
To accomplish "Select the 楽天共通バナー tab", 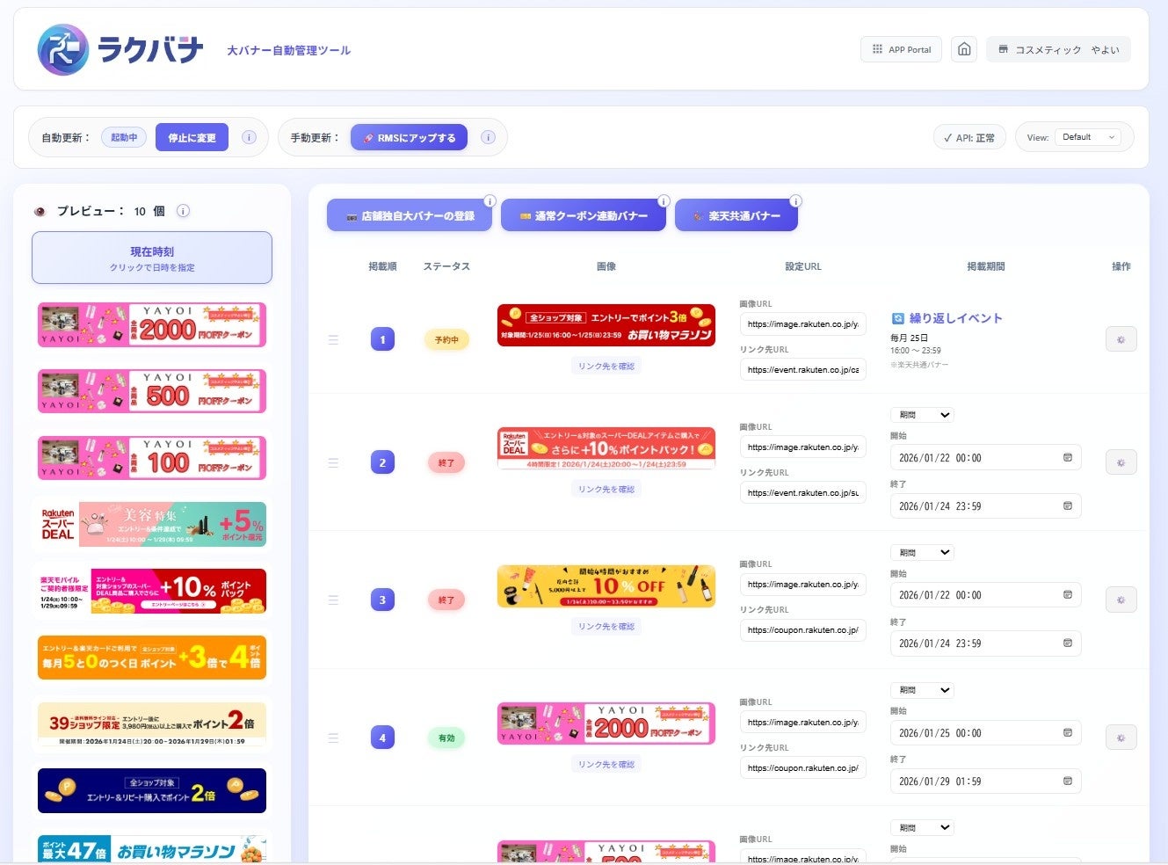I will 736,215.
